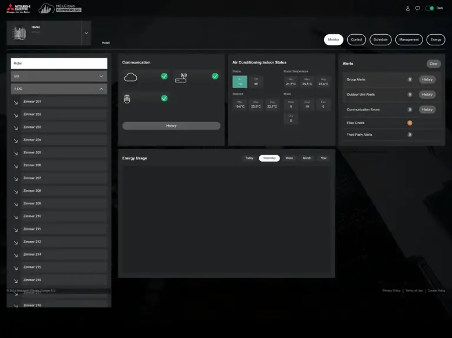452x338 pixels.
Task: Show Energy Usage for Today
Action: click(249, 158)
